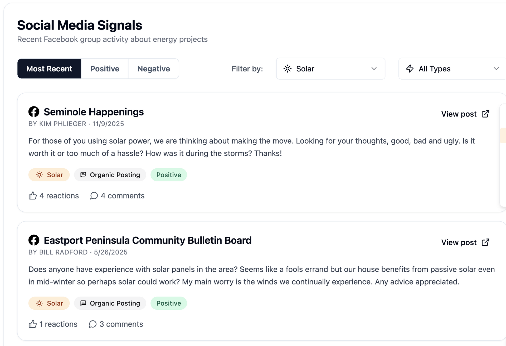The image size is (506, 346).
Task: Click Organic Posting tag on Eastport post
Action: 110,303
